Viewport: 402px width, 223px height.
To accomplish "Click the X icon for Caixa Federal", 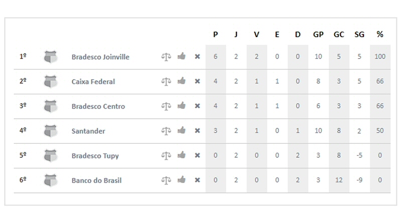I will [x=197, y=81].
